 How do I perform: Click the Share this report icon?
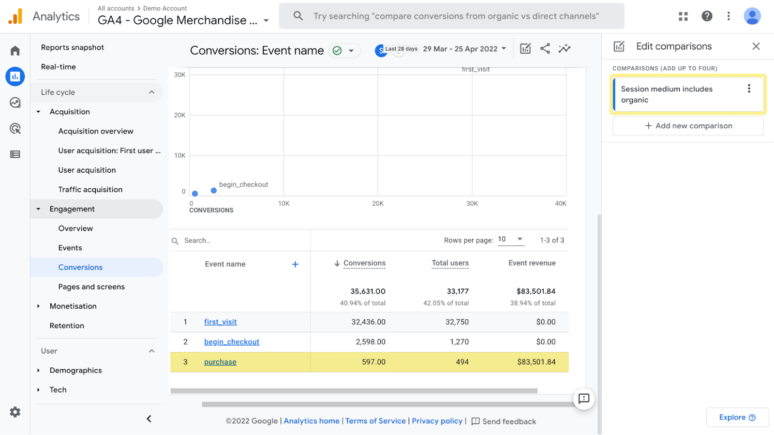[545, 48]
